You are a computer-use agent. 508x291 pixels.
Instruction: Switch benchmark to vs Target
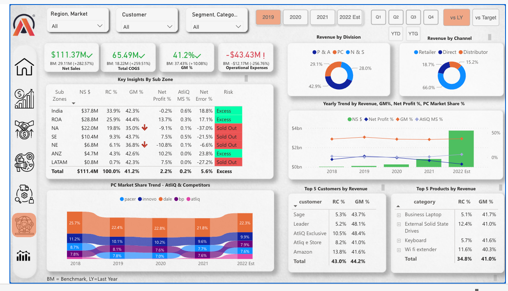pos(485,18)
